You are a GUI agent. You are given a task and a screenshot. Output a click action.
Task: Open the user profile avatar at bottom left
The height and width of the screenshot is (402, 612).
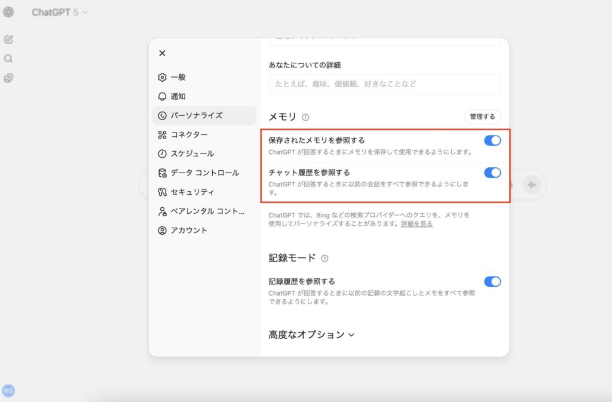[8, 391]
